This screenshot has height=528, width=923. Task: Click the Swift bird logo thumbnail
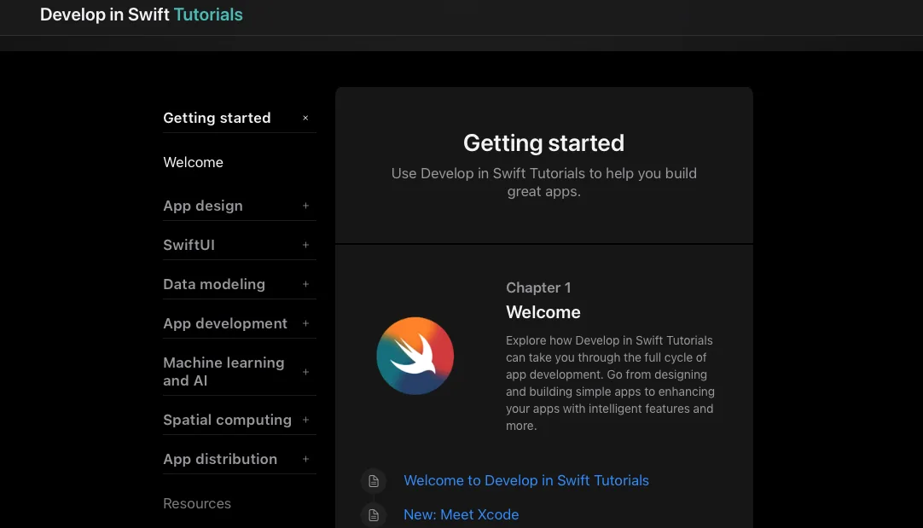point(415,356)
